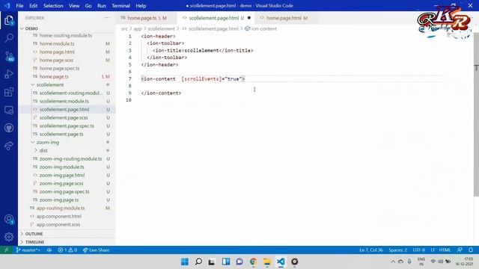Open the Accounts menu
Screen dimensions: 479x269
[9, 219]
